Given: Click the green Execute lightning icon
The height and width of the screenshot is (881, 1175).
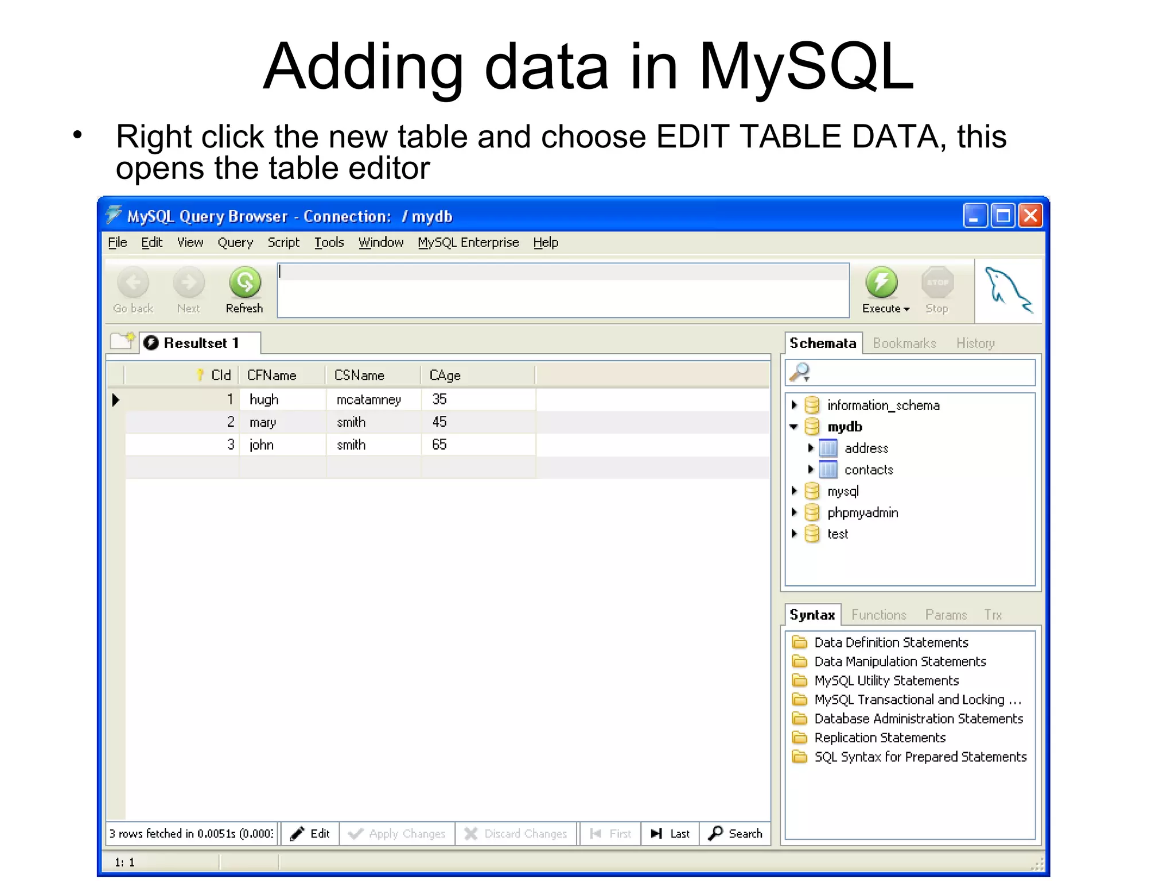Looking at the screenshot, I should point(881,282).
